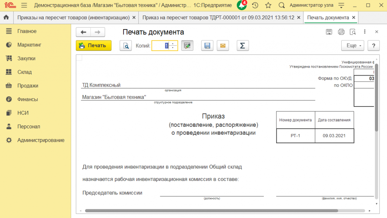Open help with the question mark button
This screenshot has height=218, width=387.
click(374, 46)
